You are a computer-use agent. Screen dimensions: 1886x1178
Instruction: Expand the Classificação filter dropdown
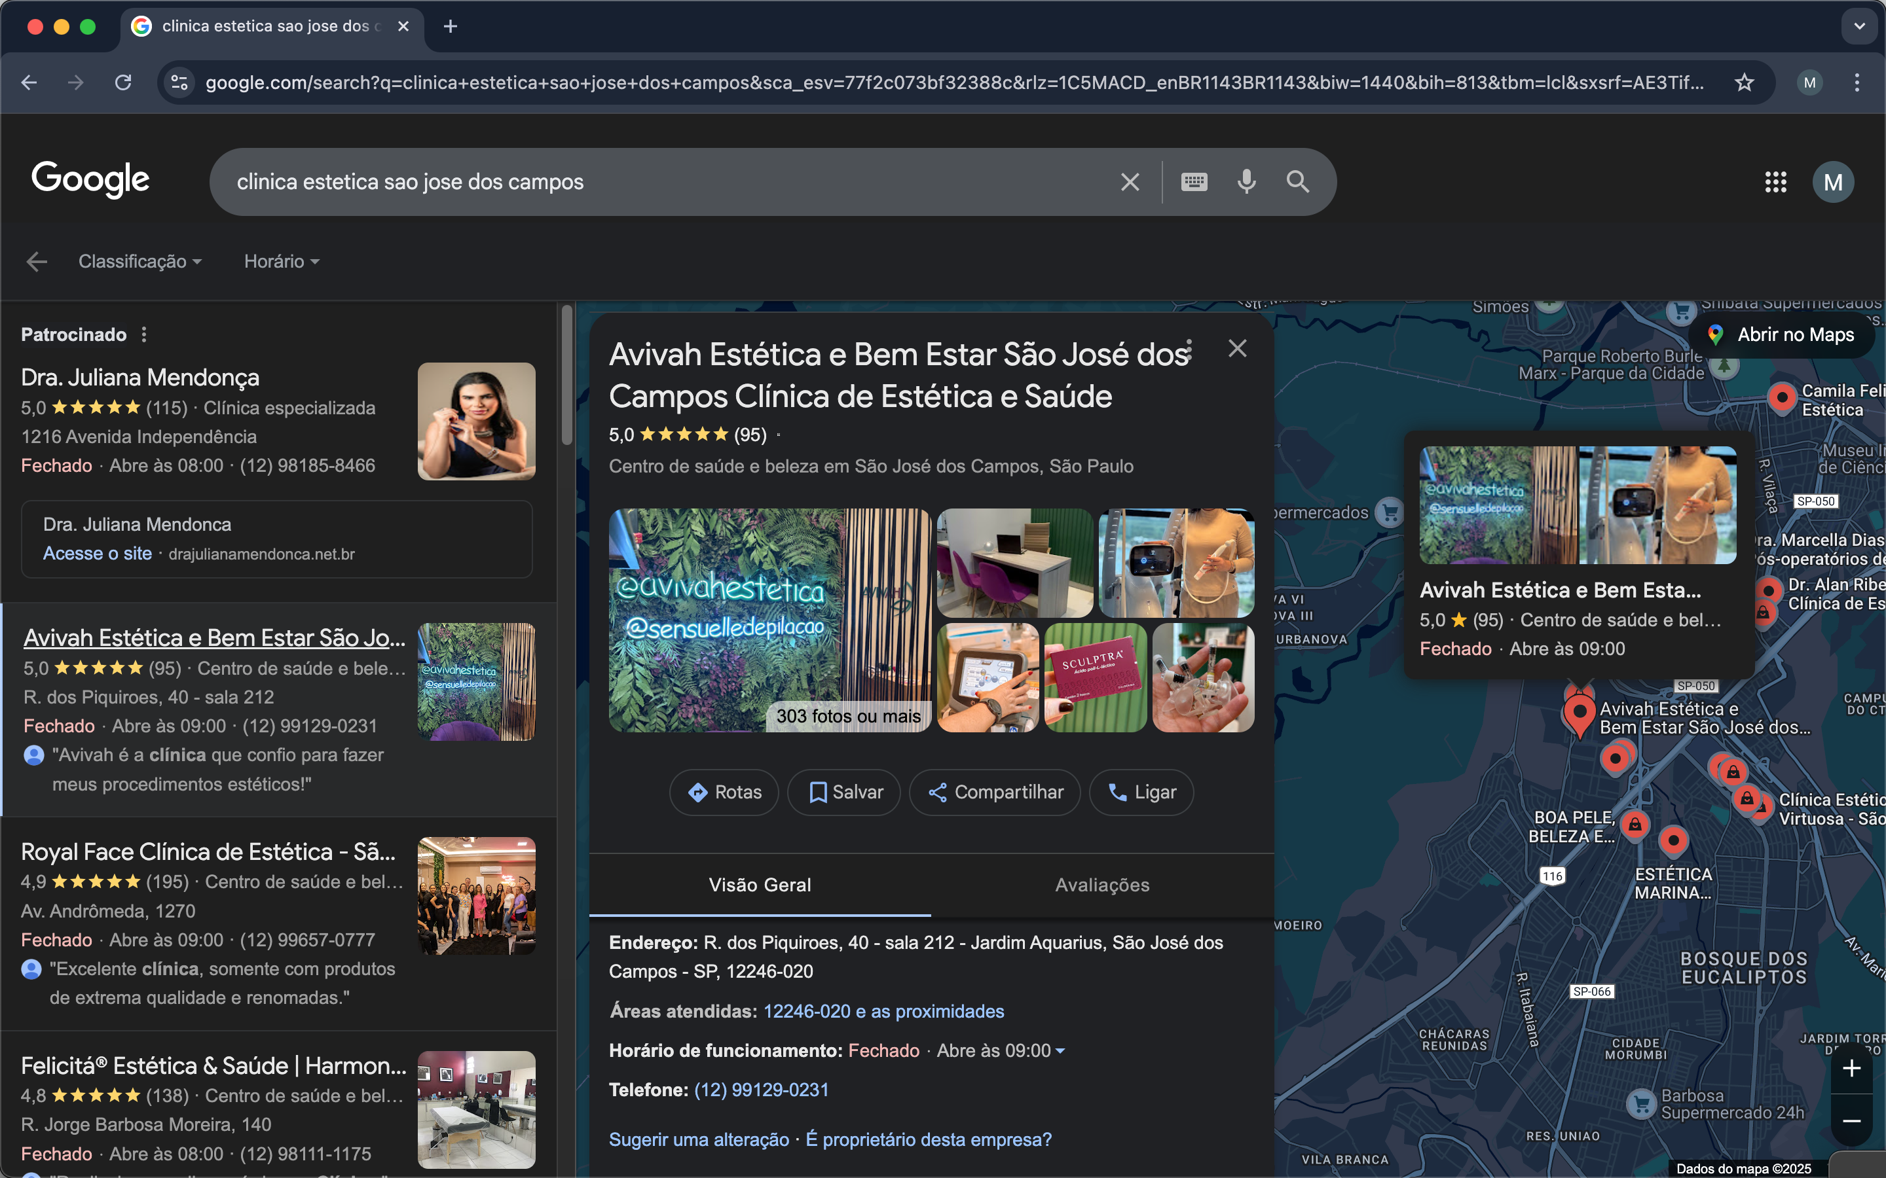coord(140,262)
